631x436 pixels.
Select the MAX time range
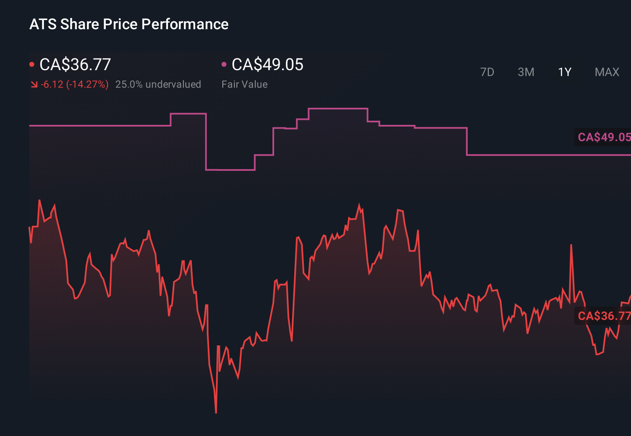pyautogui.click(x=606, y=72)
